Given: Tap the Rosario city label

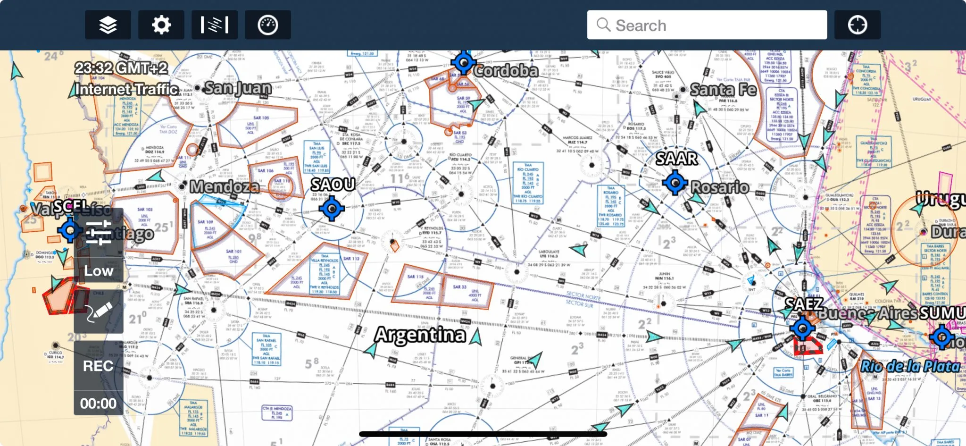Looking at the screenshot, I should pyautogui.click(x=720, y=187).
